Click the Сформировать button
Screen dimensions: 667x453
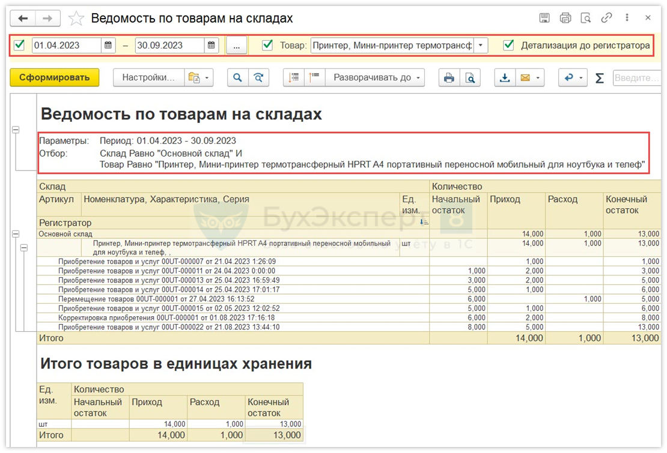pos(54,77)
